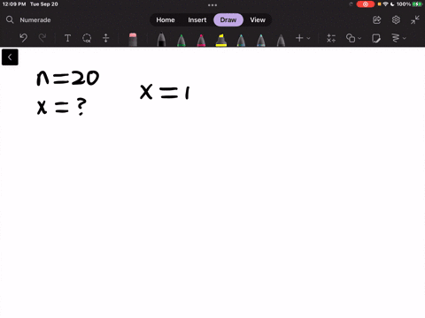
Task: Select the Text mode tool
Action: (x=67, y=38)
